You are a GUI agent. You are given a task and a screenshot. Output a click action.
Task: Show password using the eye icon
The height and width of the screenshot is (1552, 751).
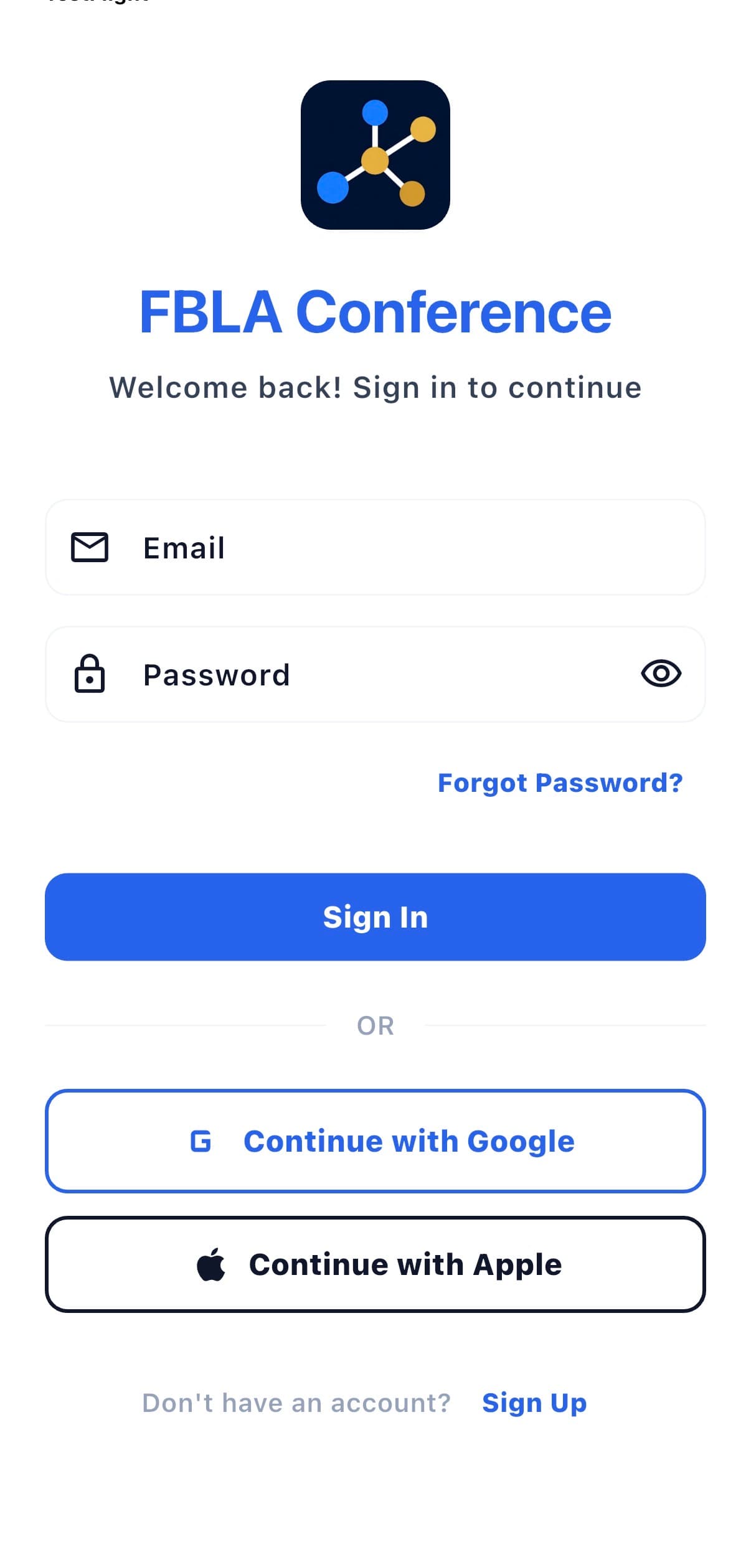[661, 674]
